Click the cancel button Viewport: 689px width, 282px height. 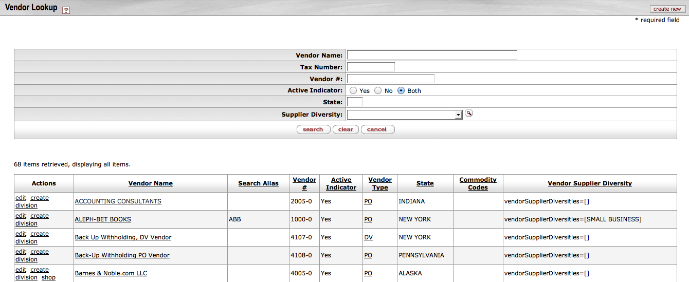click(x=377, y=129)
